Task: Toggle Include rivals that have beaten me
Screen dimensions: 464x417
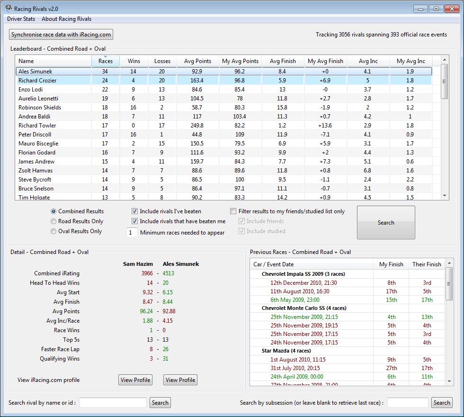Action: coord(134,221)
